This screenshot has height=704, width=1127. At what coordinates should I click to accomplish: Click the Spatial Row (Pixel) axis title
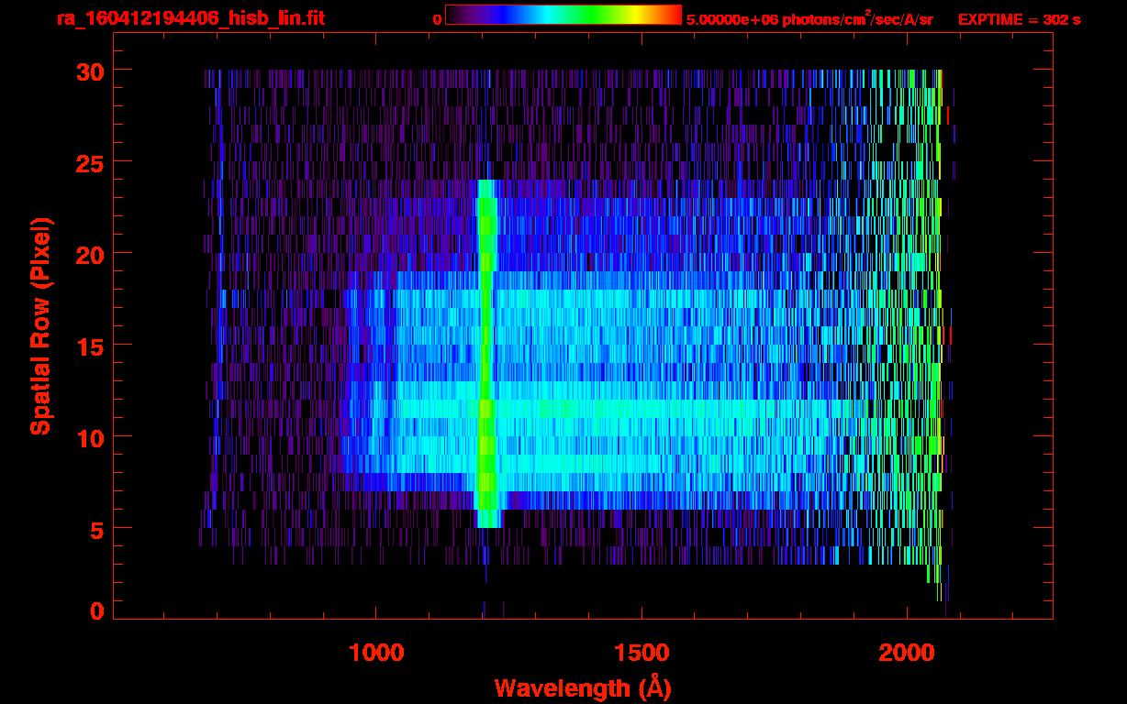point(40,325)
